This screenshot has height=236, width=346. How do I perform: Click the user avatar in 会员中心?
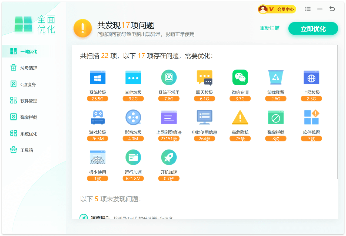pyautogui.click(x=263, y=9)
